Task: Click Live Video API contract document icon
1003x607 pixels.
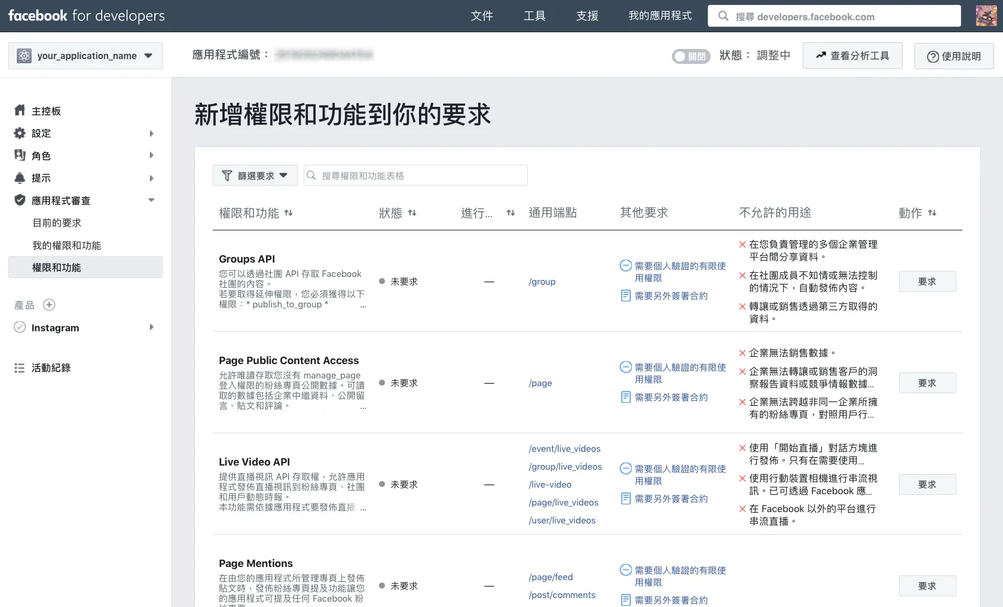Action: coord(626,498)
